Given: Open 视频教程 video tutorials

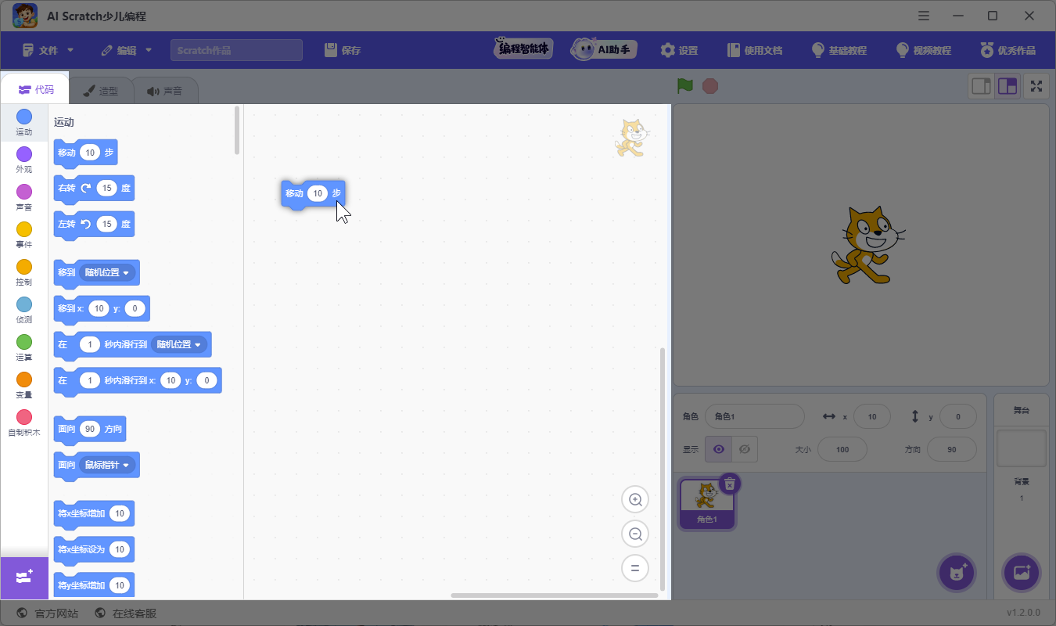Looking at the screenshot, I should tap(924, 50).
